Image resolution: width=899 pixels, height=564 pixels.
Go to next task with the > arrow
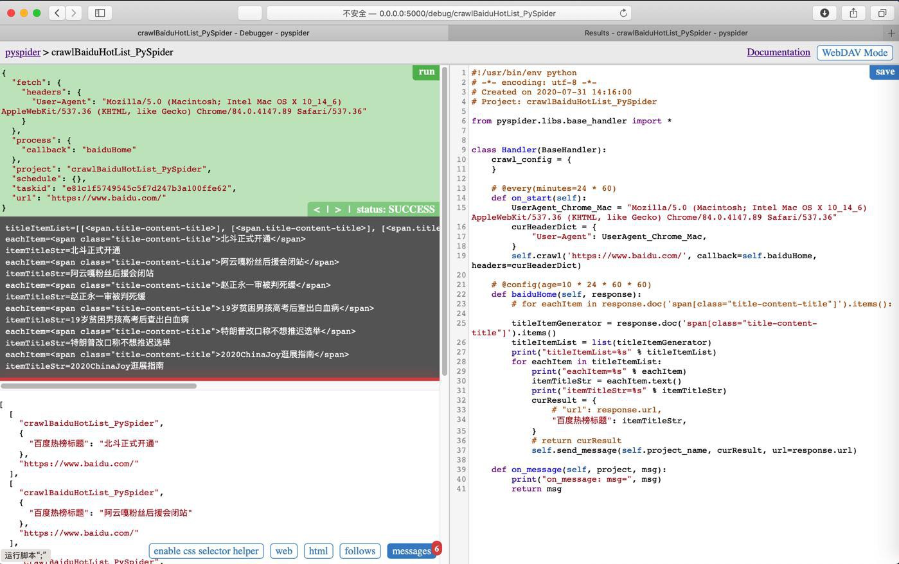click(338, 209)
